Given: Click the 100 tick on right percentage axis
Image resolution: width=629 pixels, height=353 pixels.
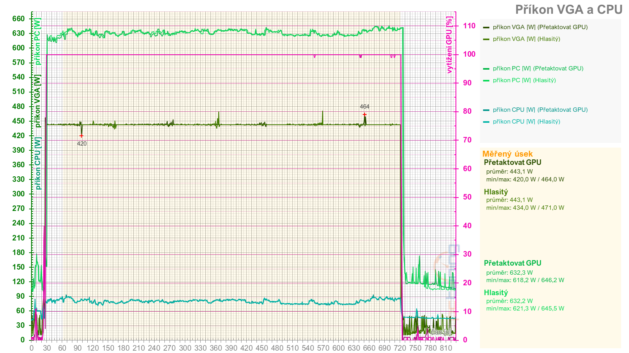Looking at the screenshot, I should tap(469, 54).
